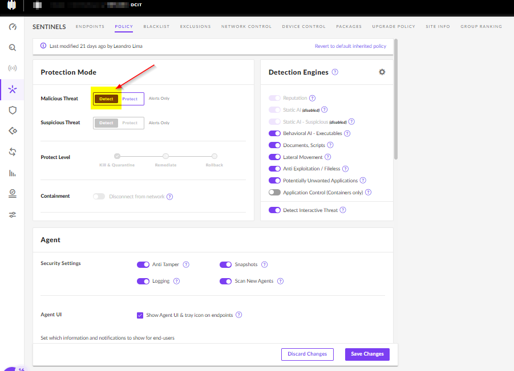The image size is (514, 371).
Task: Toggle Disconnect from network containment
Action: 99,197
